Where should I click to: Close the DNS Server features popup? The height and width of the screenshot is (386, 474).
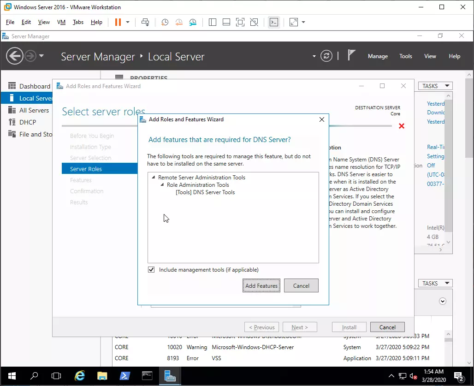coord(322,119)
